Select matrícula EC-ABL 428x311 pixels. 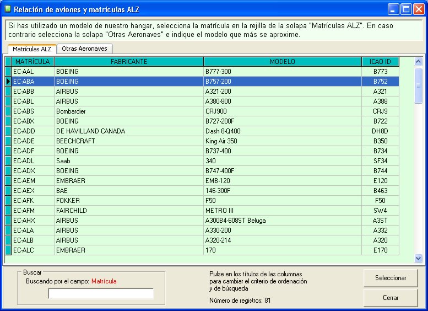pos(32,101)
